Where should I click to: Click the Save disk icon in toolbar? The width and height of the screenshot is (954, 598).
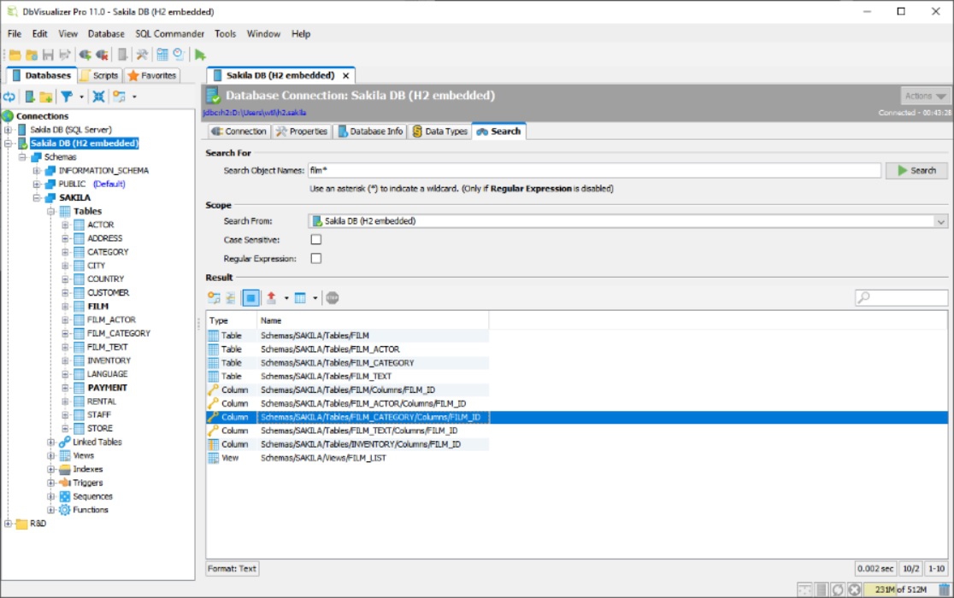coord(48,56)
